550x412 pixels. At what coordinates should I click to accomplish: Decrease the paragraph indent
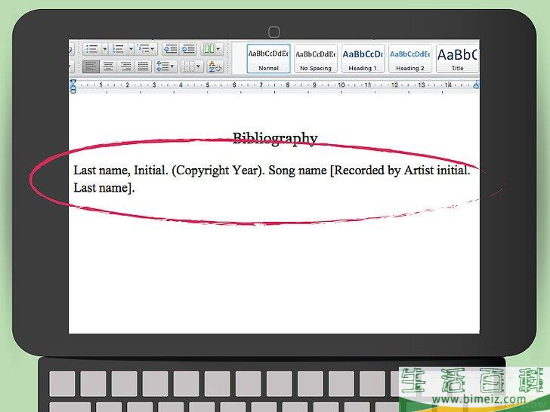click(x=171, y=49)
